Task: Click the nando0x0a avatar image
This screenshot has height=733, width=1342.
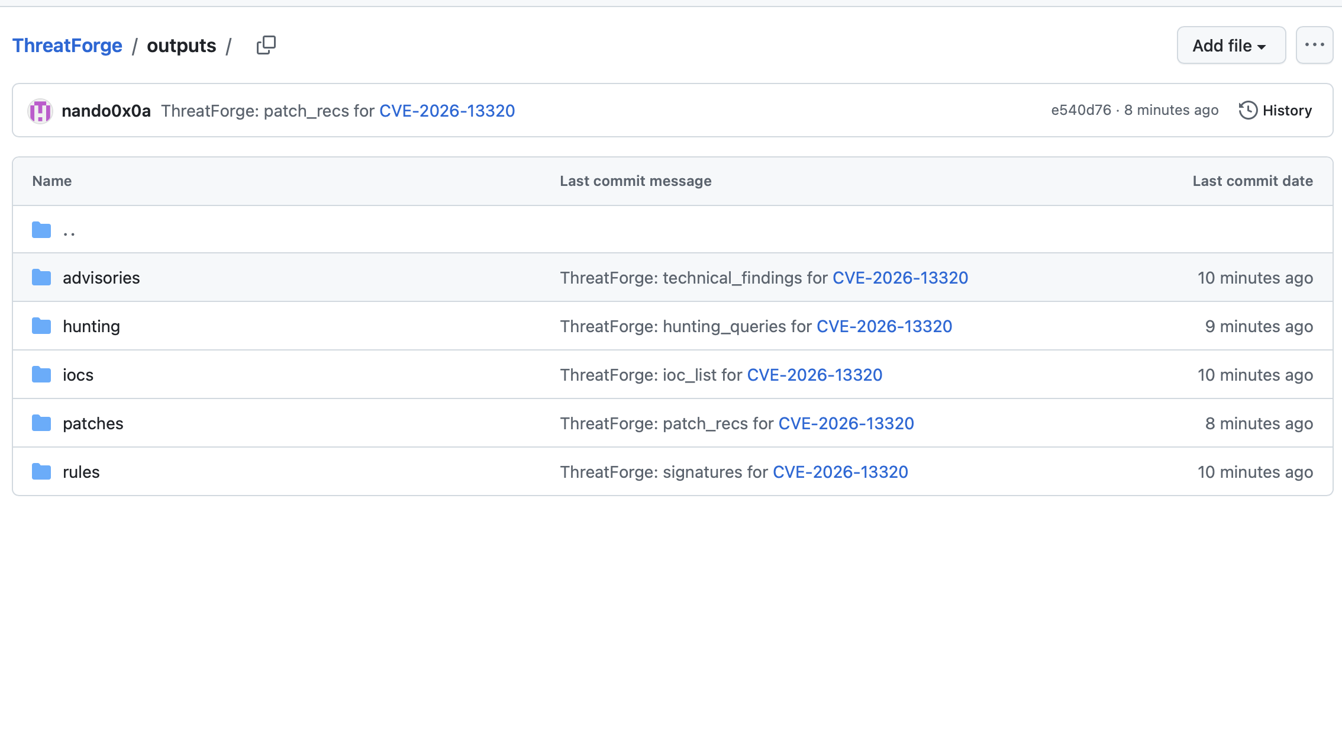Action: (x=40, y=111)
